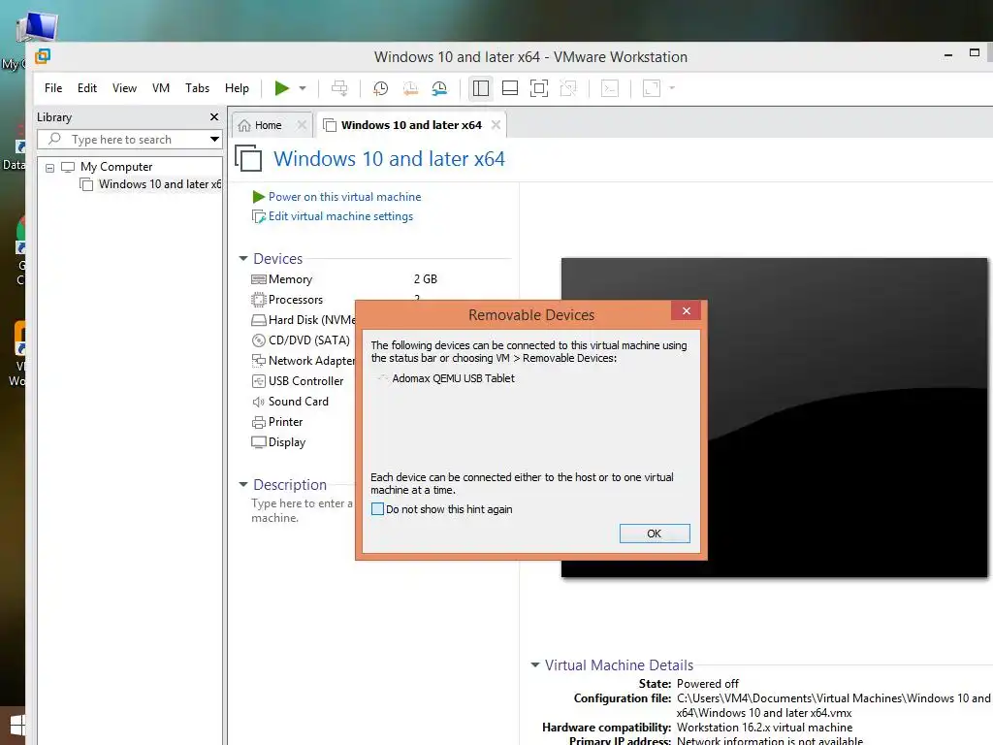Select Adomax QEMU USB Tablet entry

click(453, 378)
